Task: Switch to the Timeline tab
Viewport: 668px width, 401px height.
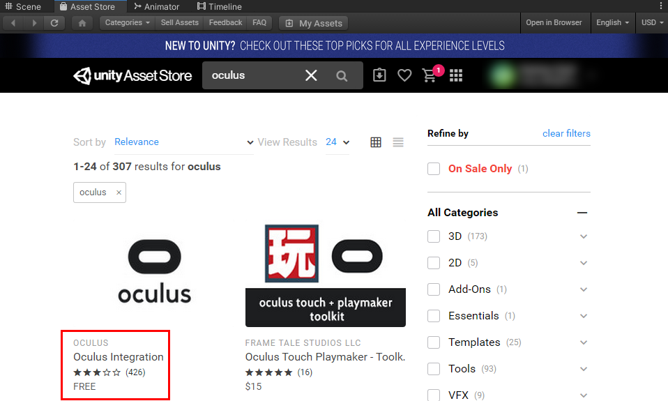Action: [220, 7]
